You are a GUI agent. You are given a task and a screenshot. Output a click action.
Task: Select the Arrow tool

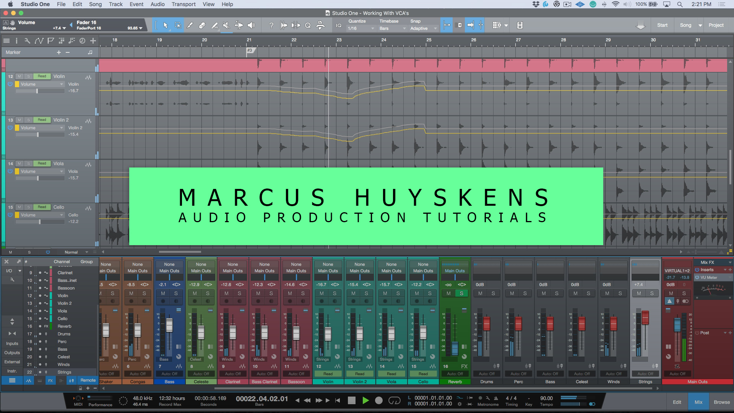click(x=166, y=25)
